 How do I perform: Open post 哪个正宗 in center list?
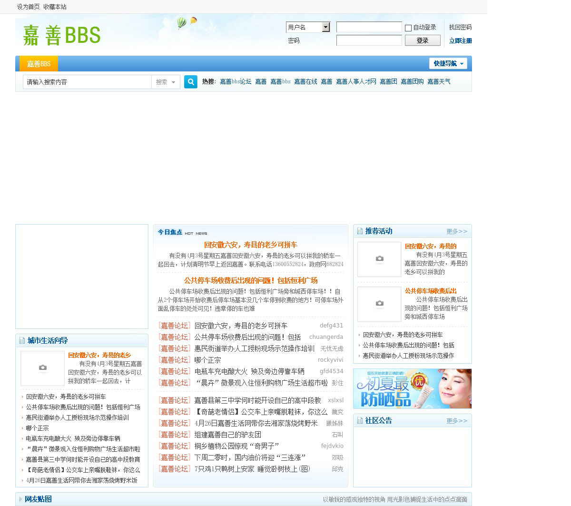coord(207,360)
